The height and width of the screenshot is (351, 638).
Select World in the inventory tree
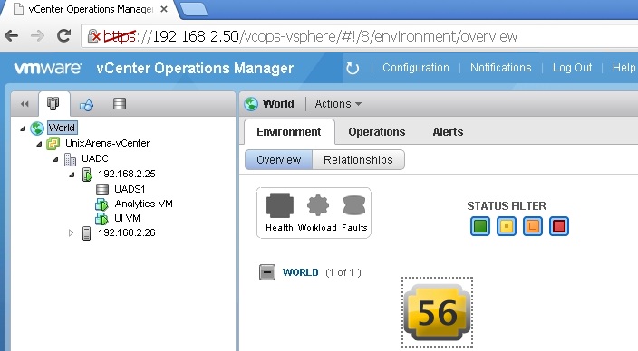click(62, 128)
